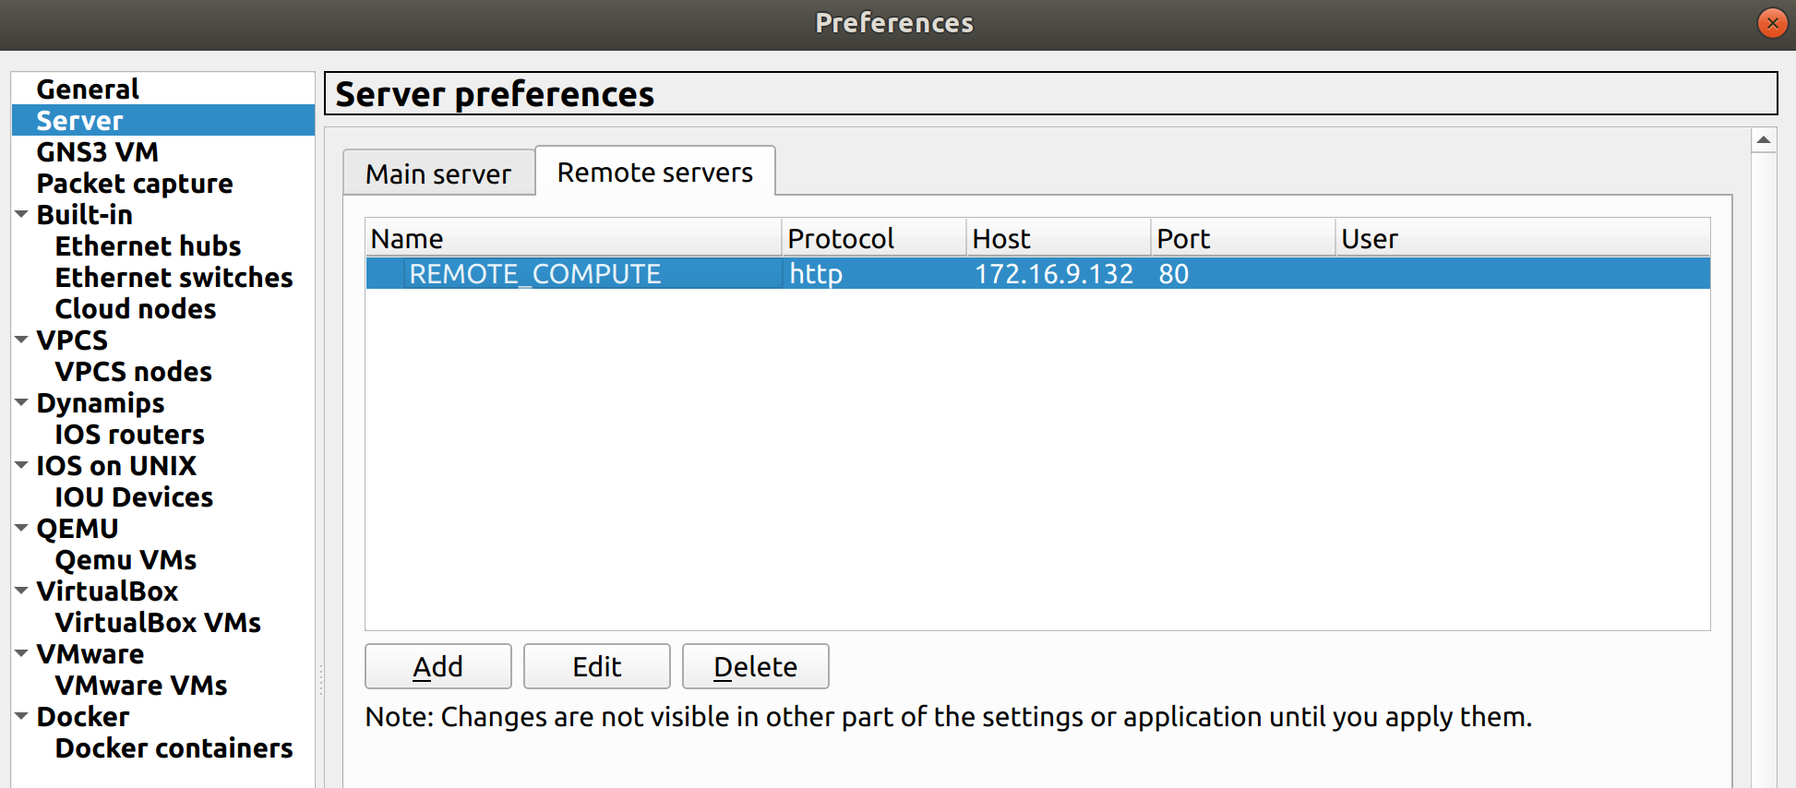Open Packet capture preferences
The image size is (1796, 788).
point(135,183)
